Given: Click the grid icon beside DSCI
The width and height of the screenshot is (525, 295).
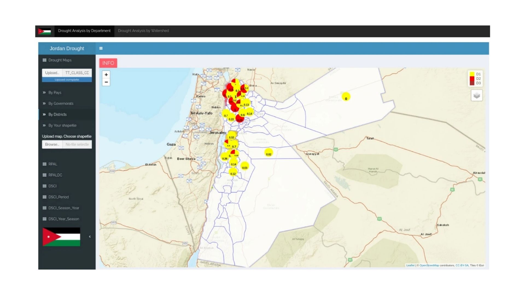Looking at the screenshot, I should pos(45,186).
